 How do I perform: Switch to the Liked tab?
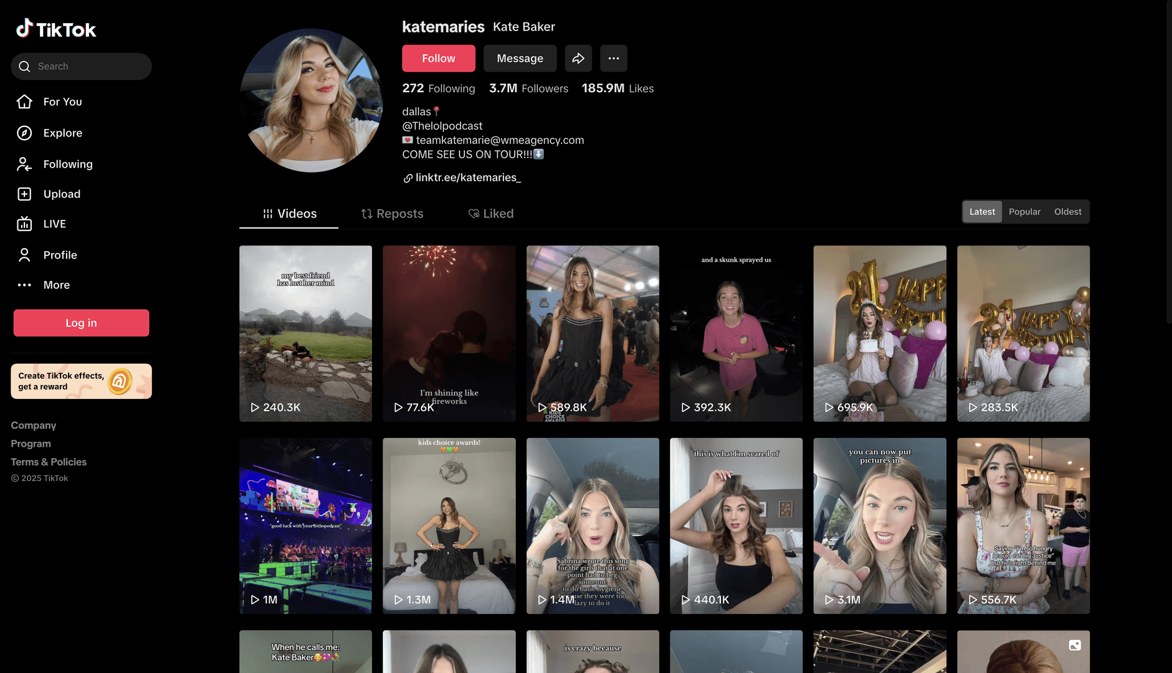(x=491, y=214)
